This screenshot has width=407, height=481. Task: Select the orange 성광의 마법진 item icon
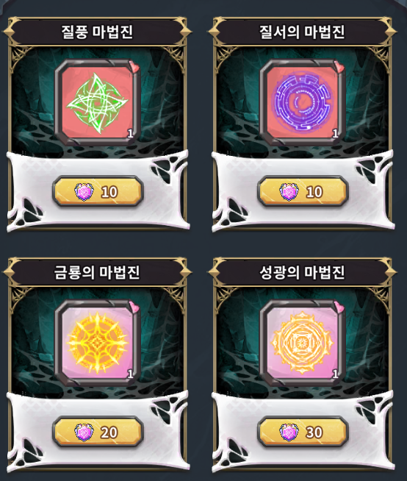(x=303, y=343)
